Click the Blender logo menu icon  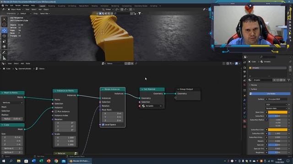tap(3, 6)
